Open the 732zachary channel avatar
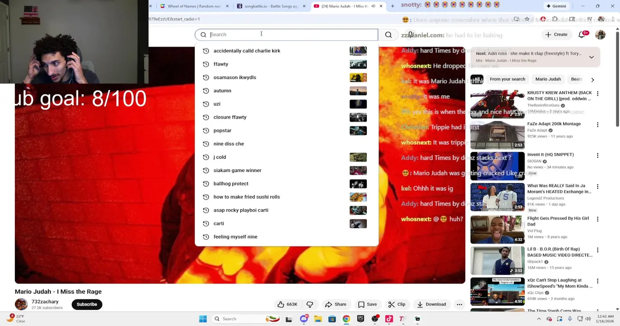This screenshot has height=326, width=620. (21, 304)
